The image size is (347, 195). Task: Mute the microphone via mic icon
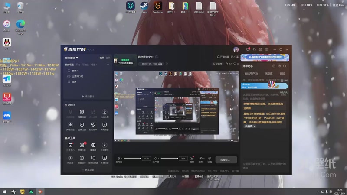(118, 159)
